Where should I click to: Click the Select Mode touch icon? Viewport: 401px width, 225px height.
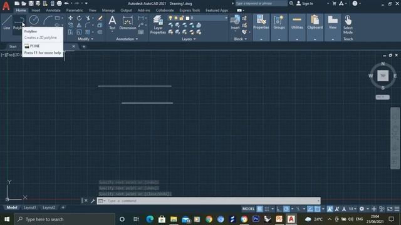[348, 24]
